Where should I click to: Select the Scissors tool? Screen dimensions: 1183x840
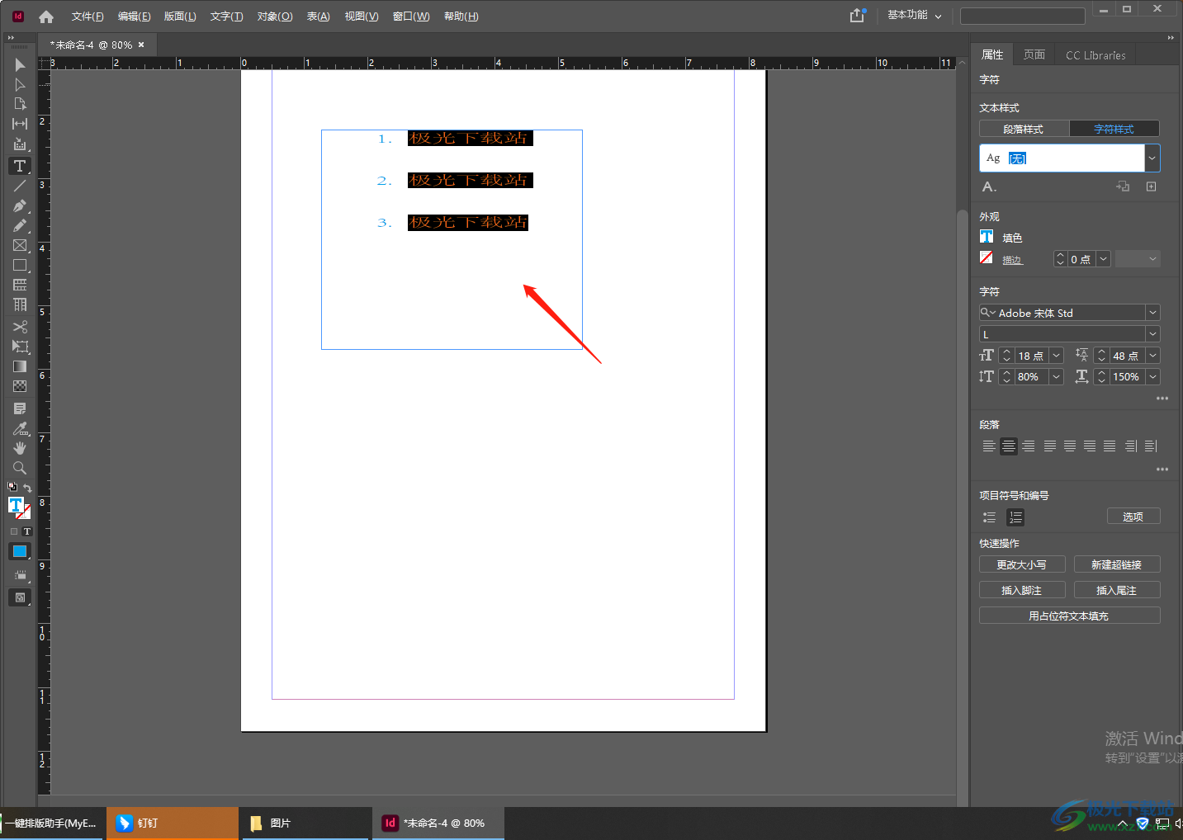click(20, 327)
